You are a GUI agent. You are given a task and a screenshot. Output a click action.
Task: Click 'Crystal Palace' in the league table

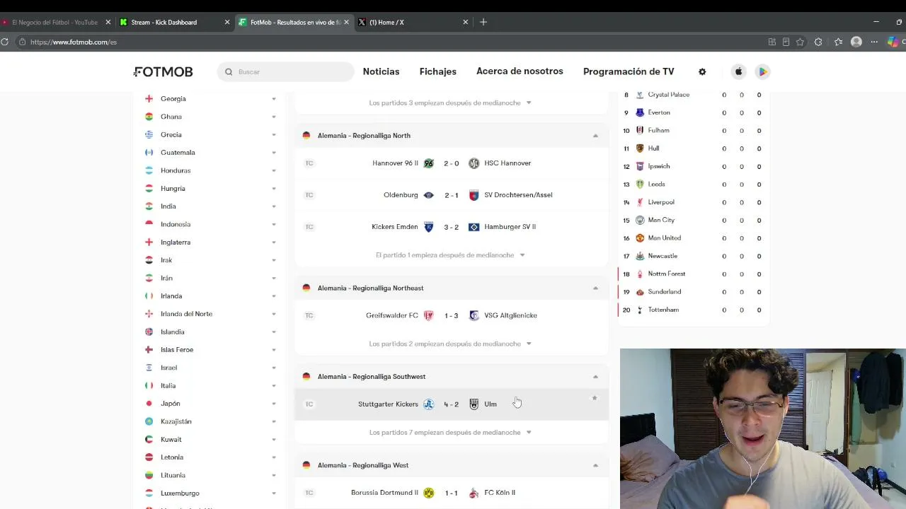(669, 95)
